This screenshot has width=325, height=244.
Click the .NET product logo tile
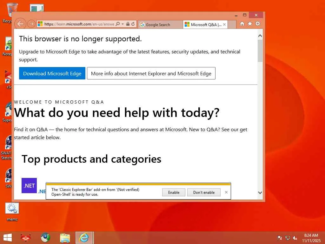29,186
